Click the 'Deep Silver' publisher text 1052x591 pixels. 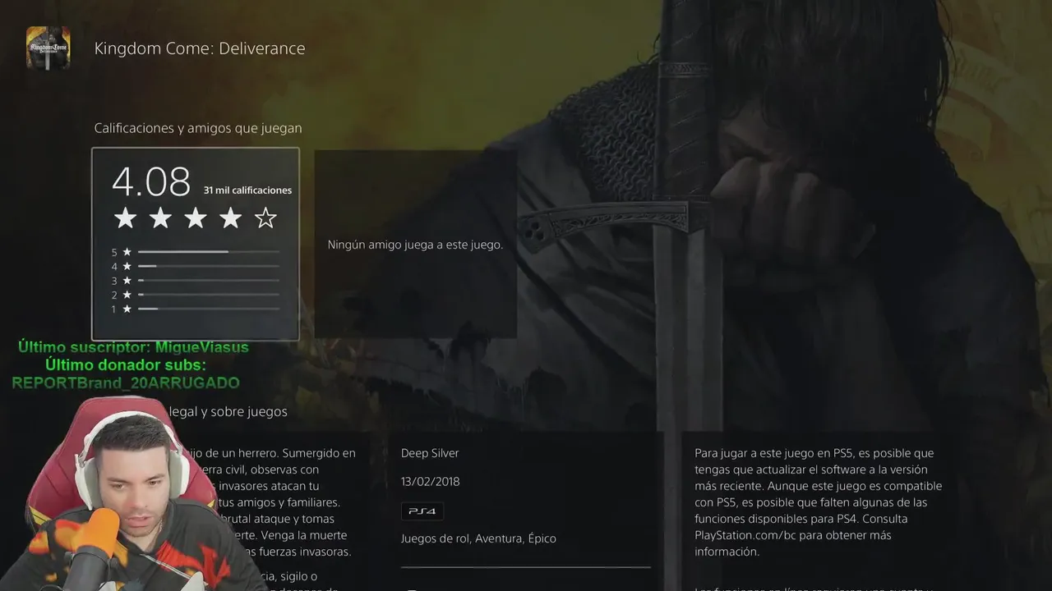(x=430, y=453)
